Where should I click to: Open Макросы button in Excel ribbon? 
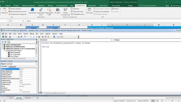point(5,11)
